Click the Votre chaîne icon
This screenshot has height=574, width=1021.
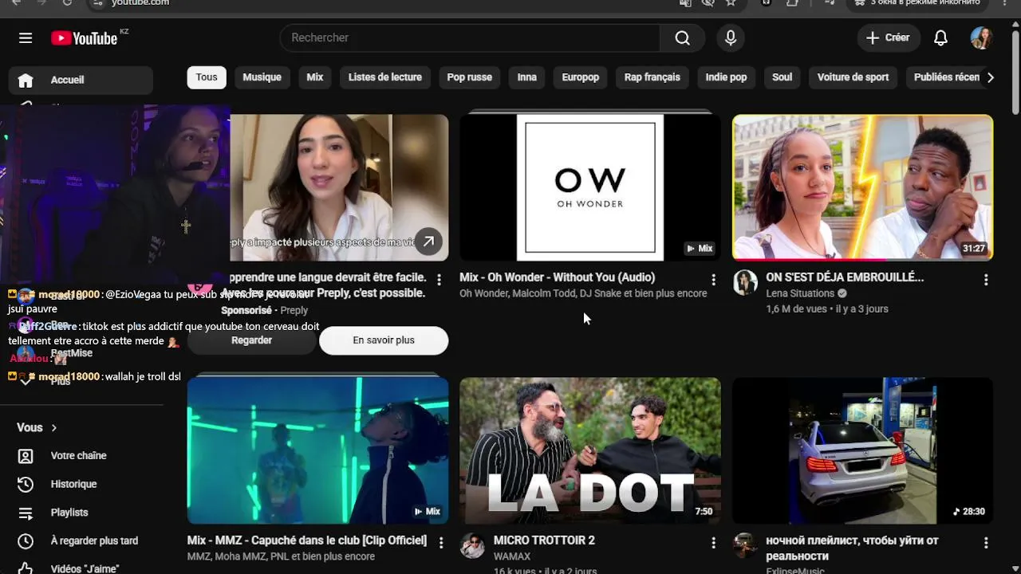point(26,456)
